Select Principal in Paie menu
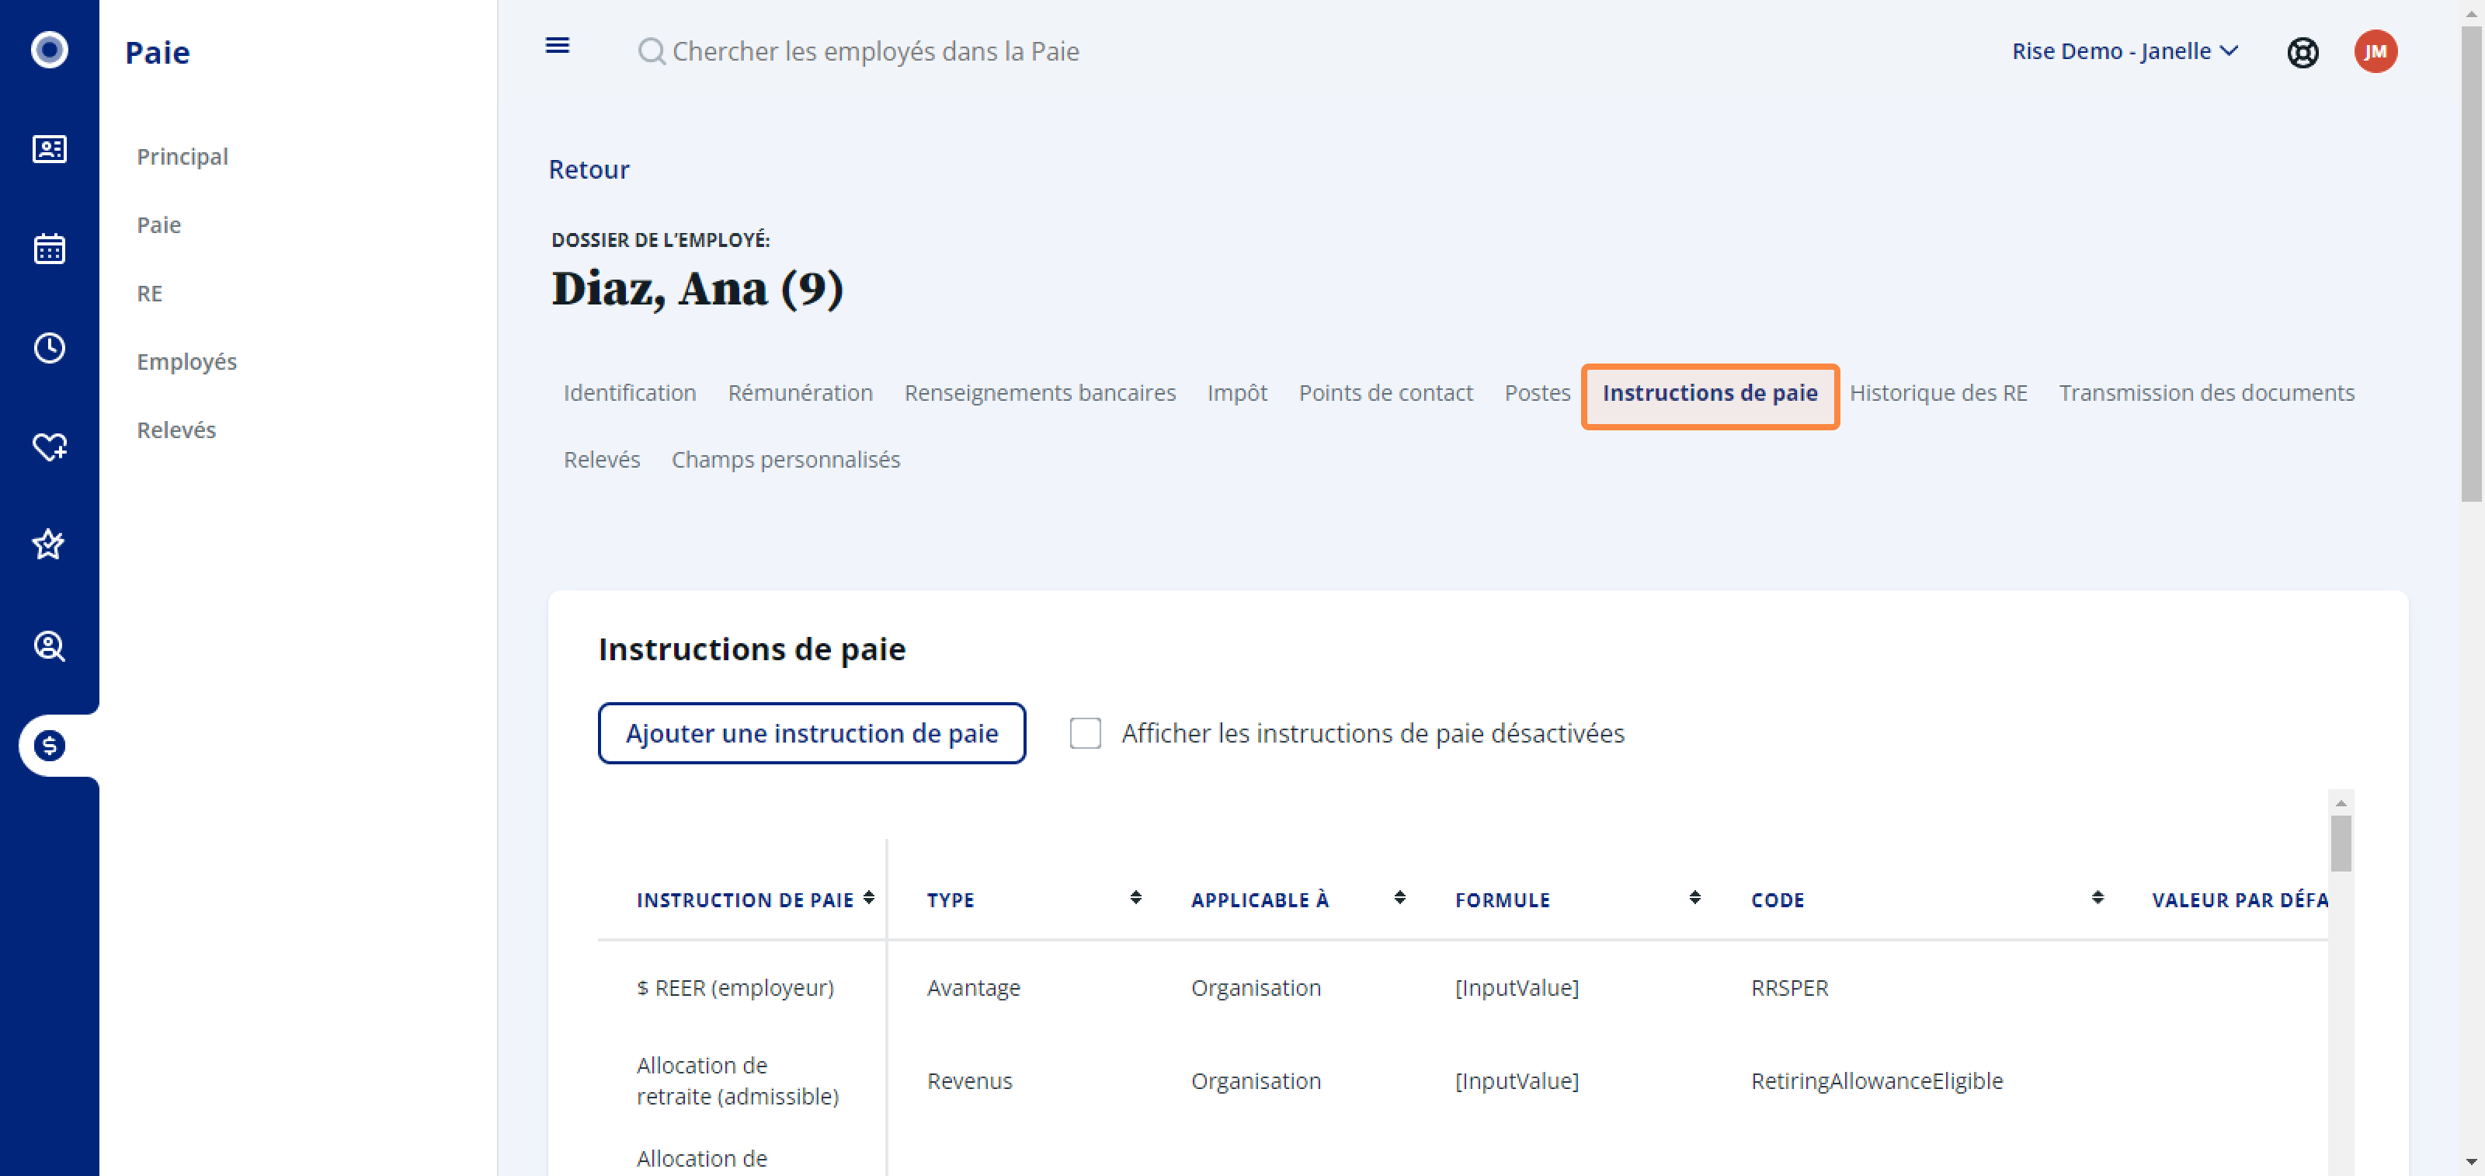Viewport: 2485px width, 1176px height. pos(182,156)
